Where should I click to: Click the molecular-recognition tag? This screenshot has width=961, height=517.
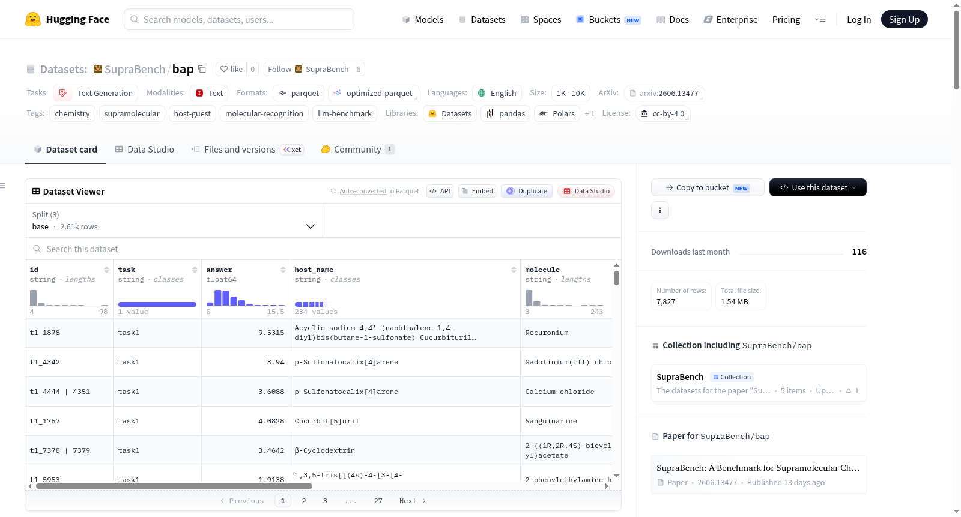click(264, 113)
